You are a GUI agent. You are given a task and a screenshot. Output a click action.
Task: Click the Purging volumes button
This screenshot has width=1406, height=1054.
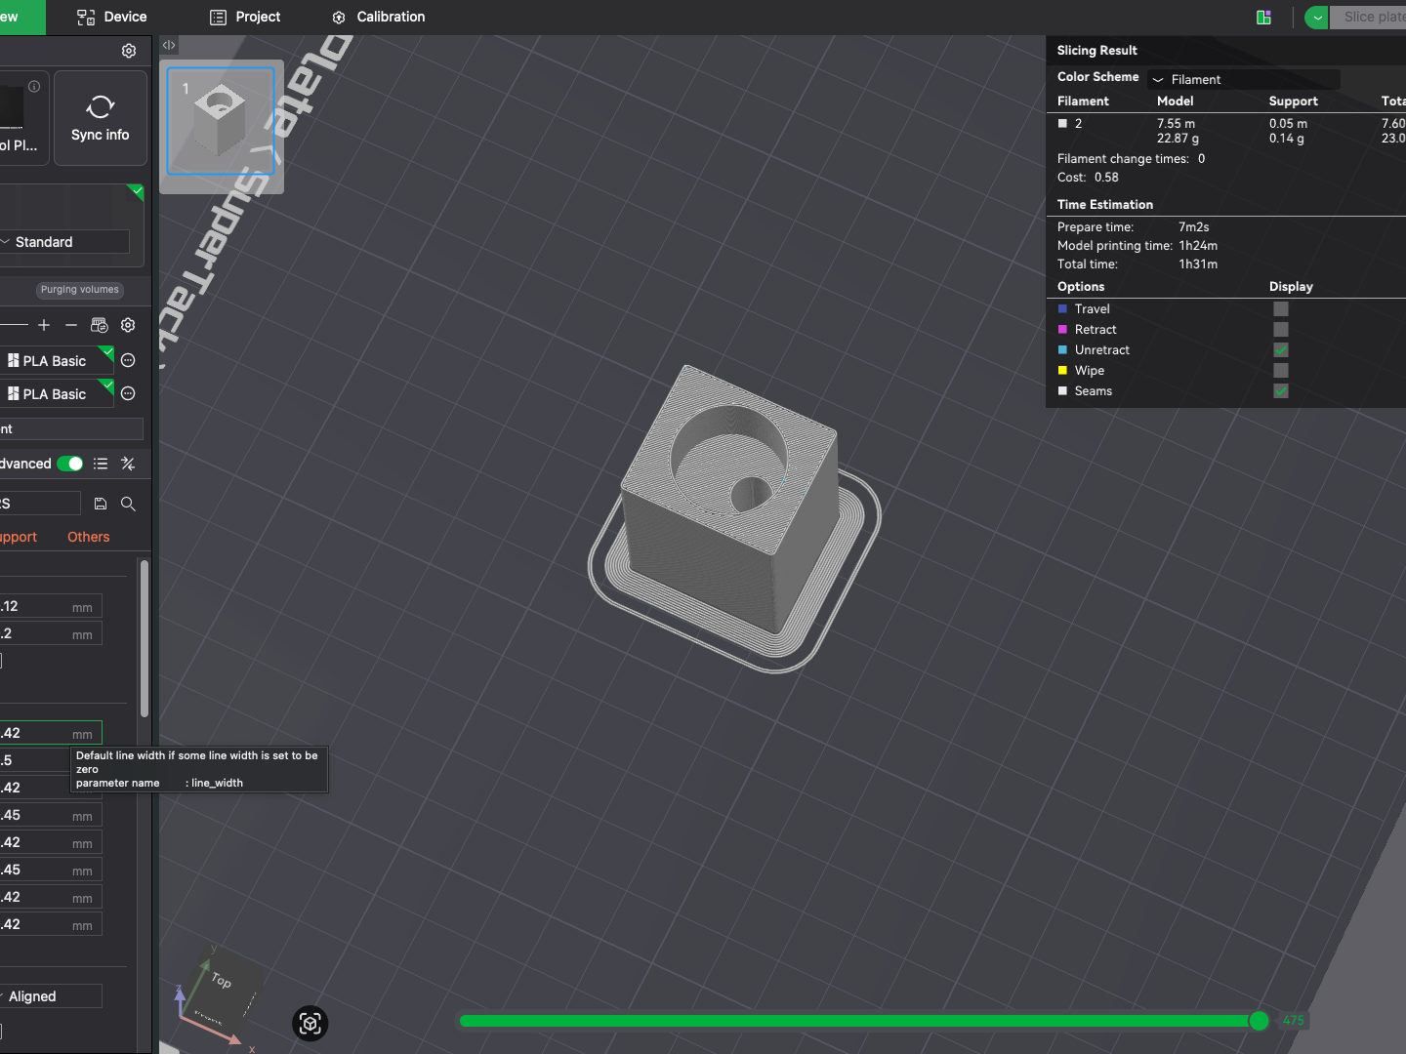coord(79,289)
